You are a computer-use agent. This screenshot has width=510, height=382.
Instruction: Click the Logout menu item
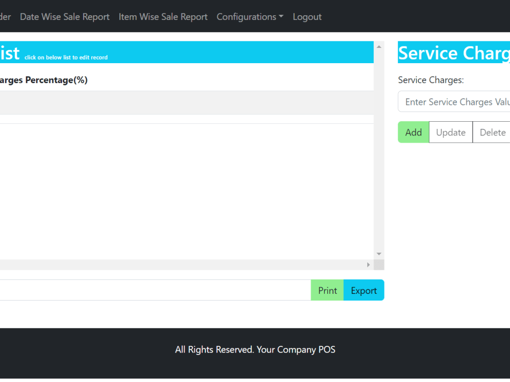[x=307, y=16]
